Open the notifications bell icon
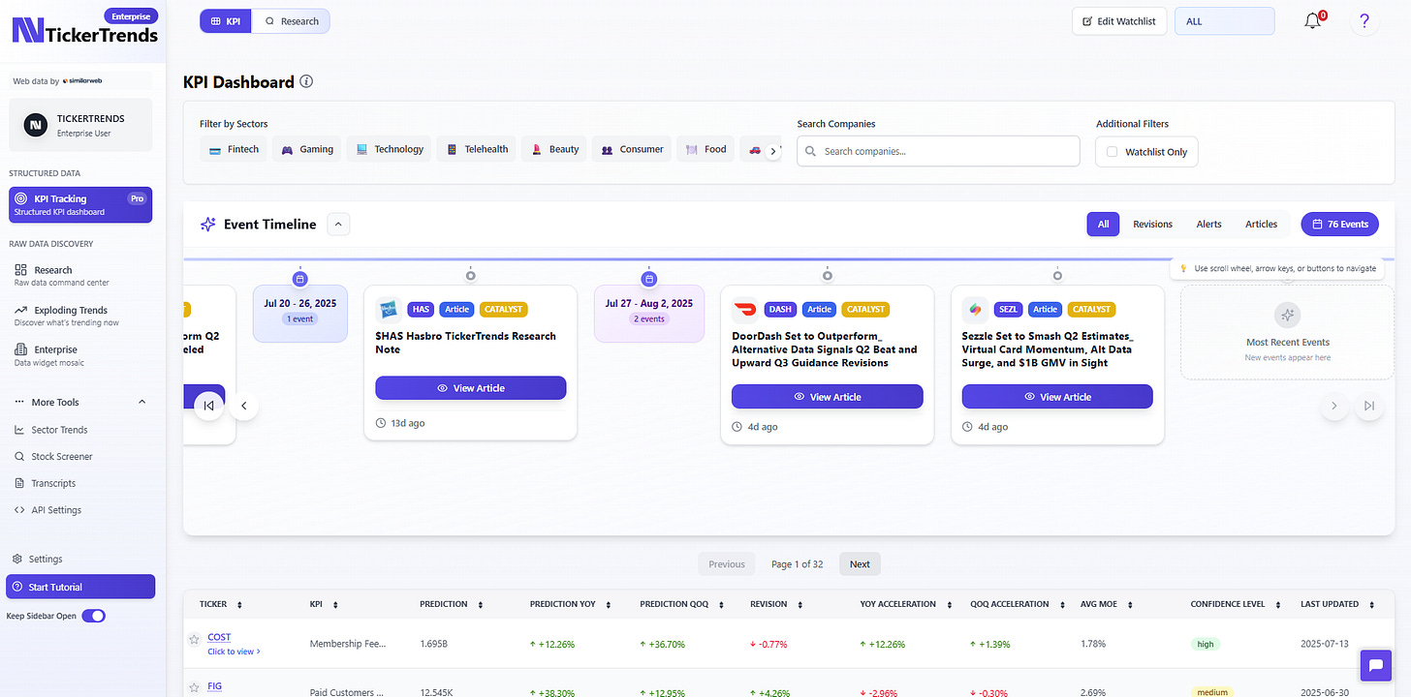Screen dimensions: 1411x697 (1312, 21)
